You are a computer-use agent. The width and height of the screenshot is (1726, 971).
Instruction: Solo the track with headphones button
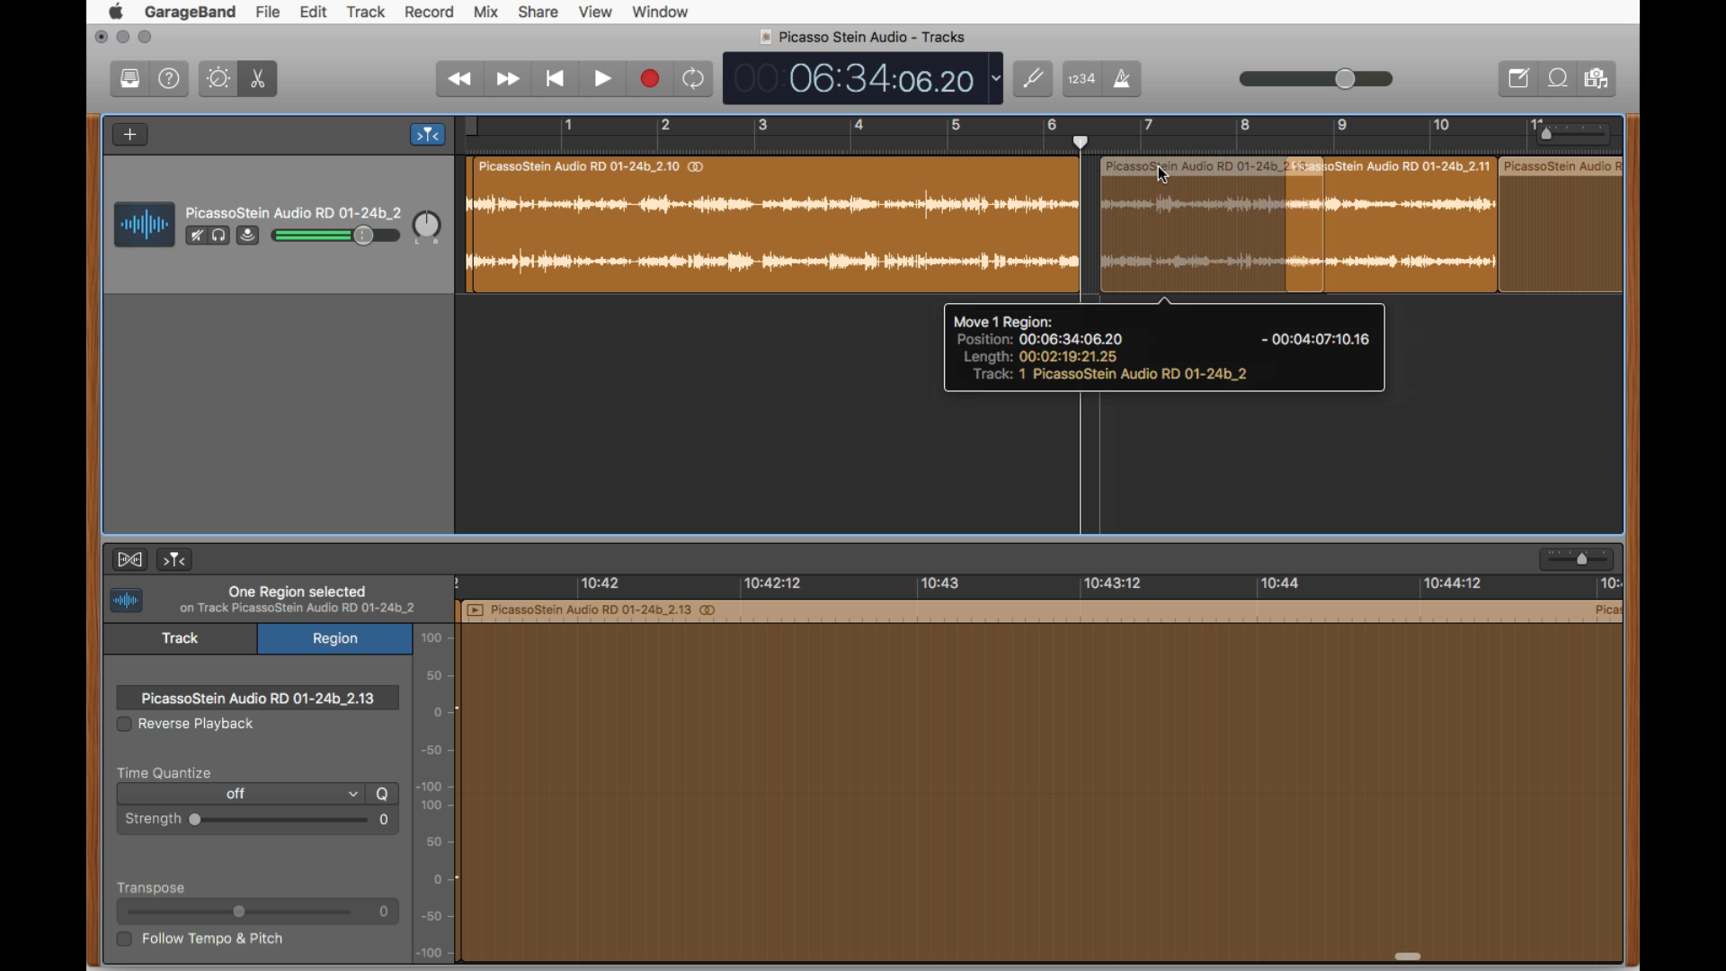[219, 236]
